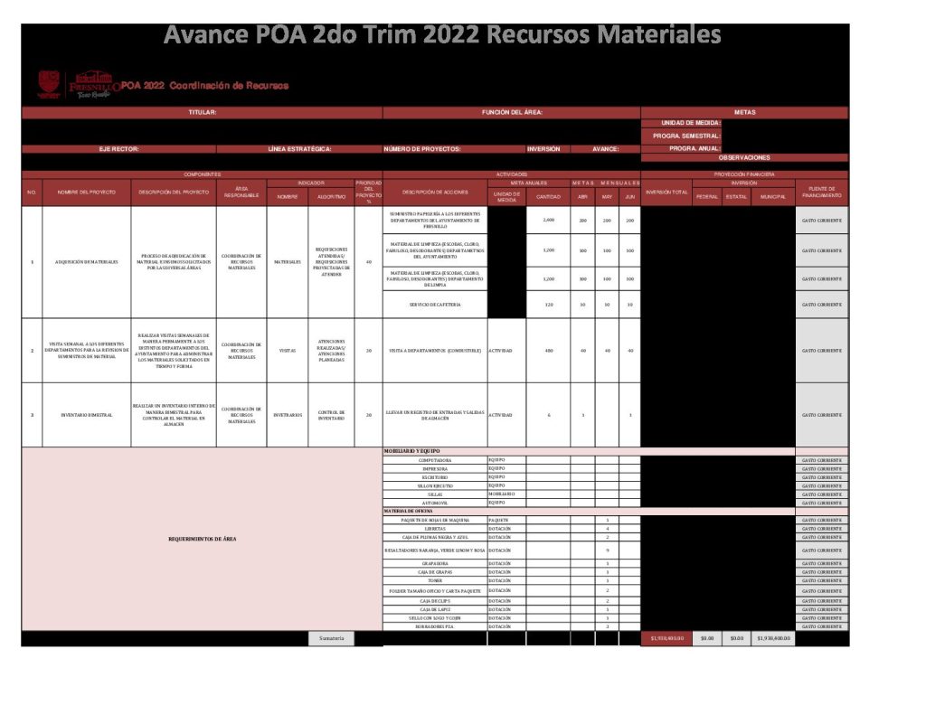Select the INVERSIÓN TOTAL column header

(x=666, y=192)
